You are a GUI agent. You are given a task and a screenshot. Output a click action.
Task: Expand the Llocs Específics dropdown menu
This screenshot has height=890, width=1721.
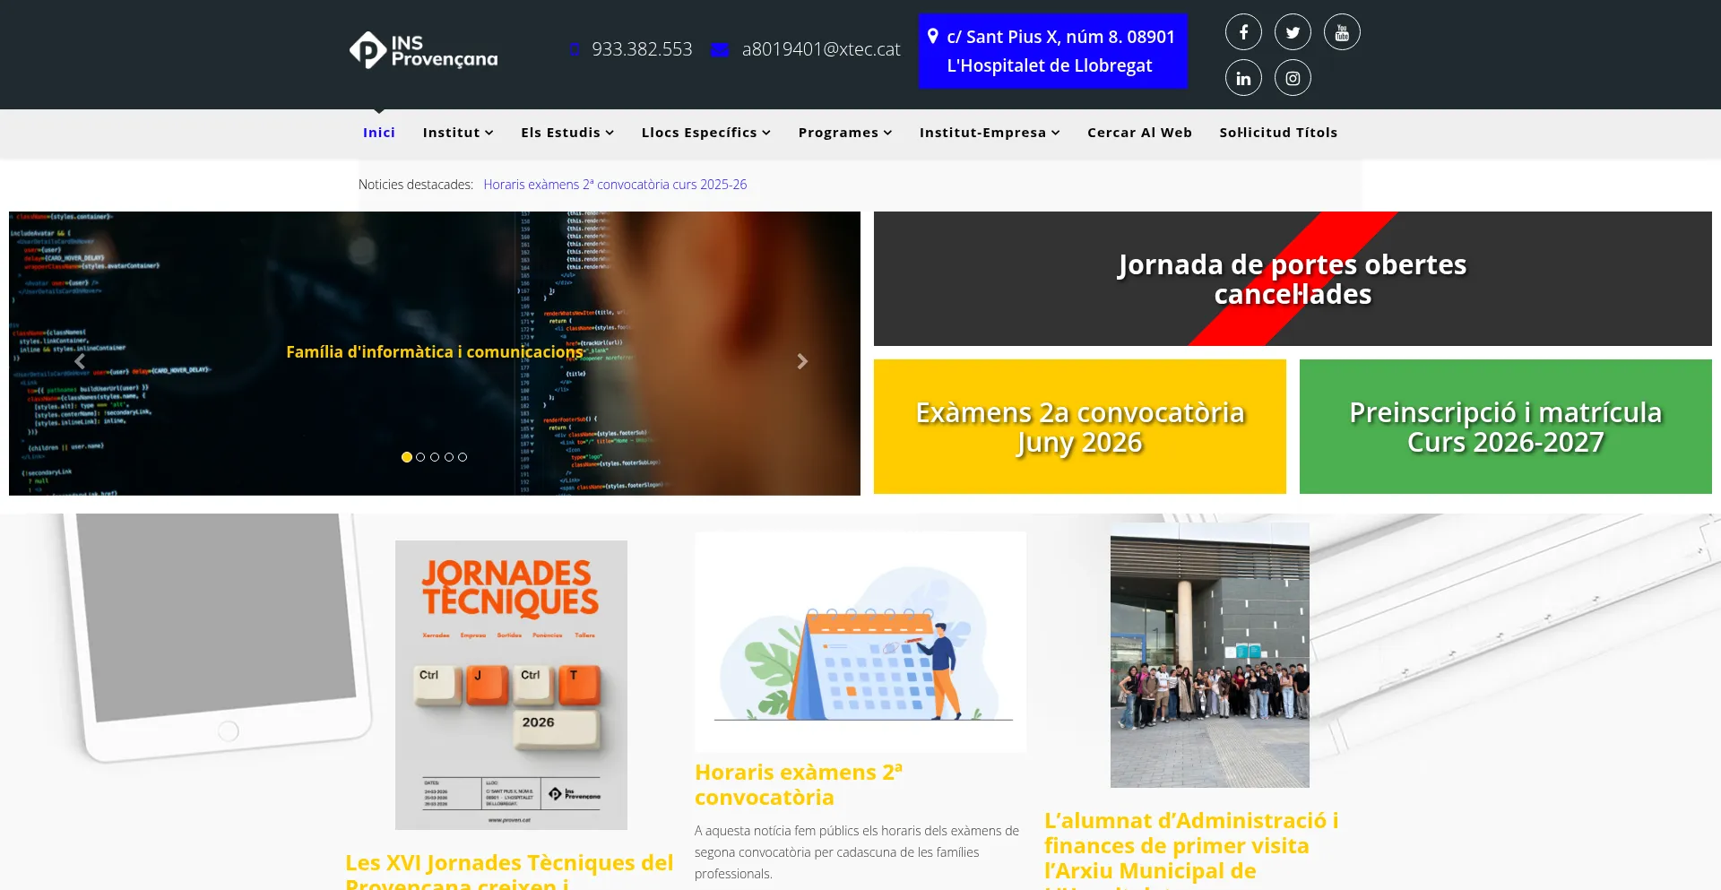(706, 133)
